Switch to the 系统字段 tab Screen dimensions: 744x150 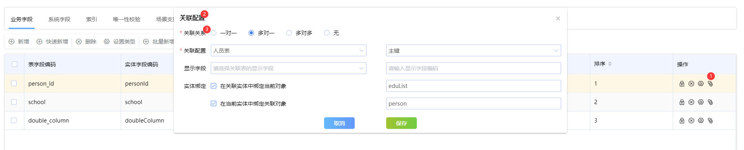coord(59,19)
